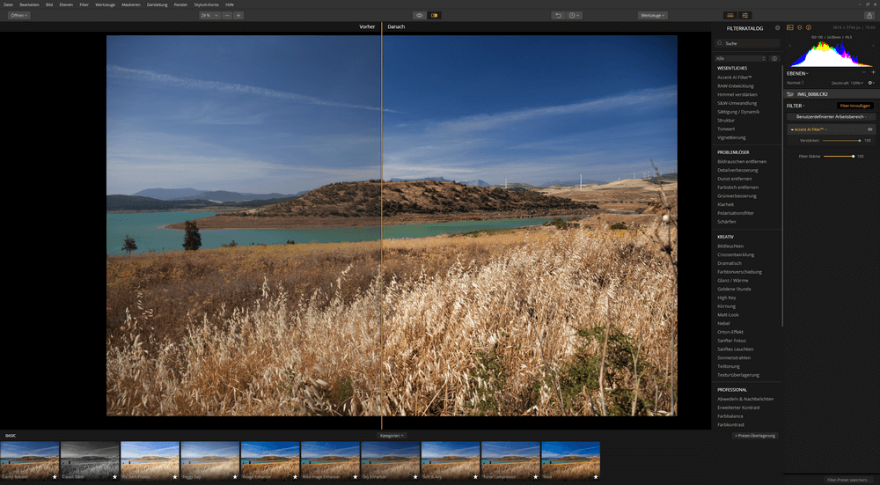Favorite the Foggy Day preset star

coord(235,476)
